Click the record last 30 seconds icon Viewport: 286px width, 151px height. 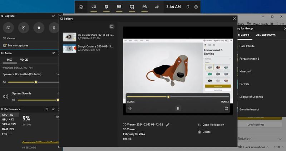pos(24,27)
